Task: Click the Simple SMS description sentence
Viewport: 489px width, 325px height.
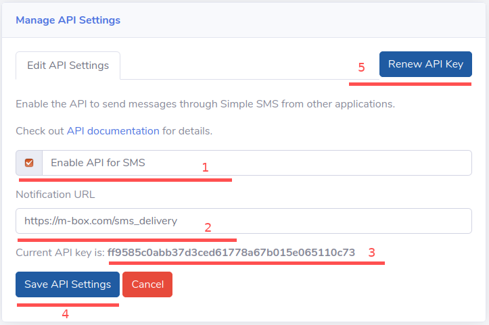Action: click(x=205, y=104)
